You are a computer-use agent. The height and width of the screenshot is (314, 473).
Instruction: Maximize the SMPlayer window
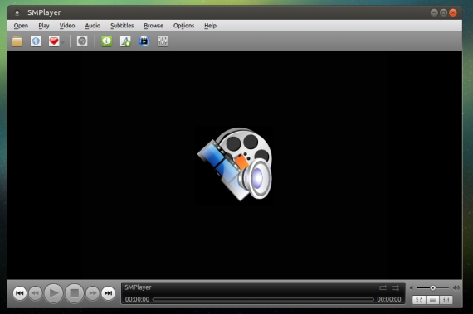[443, 12]
